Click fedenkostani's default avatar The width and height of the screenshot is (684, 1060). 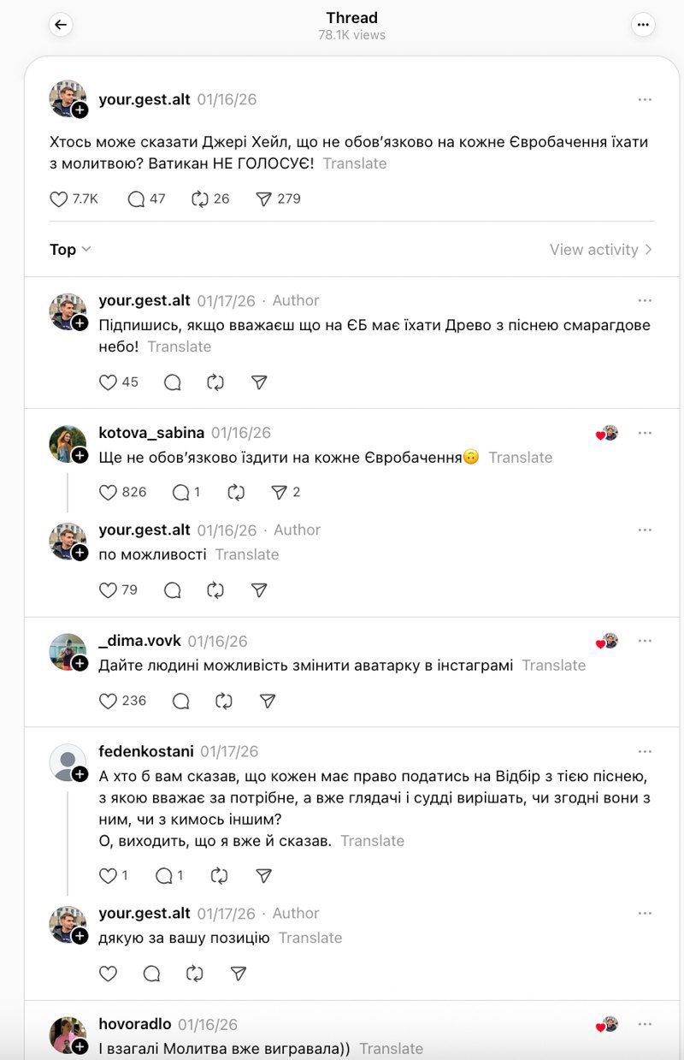(x=68, y=761)
